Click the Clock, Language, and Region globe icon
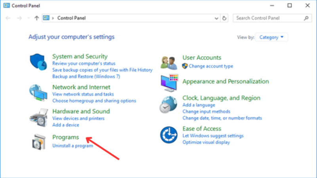 point(168,104)
